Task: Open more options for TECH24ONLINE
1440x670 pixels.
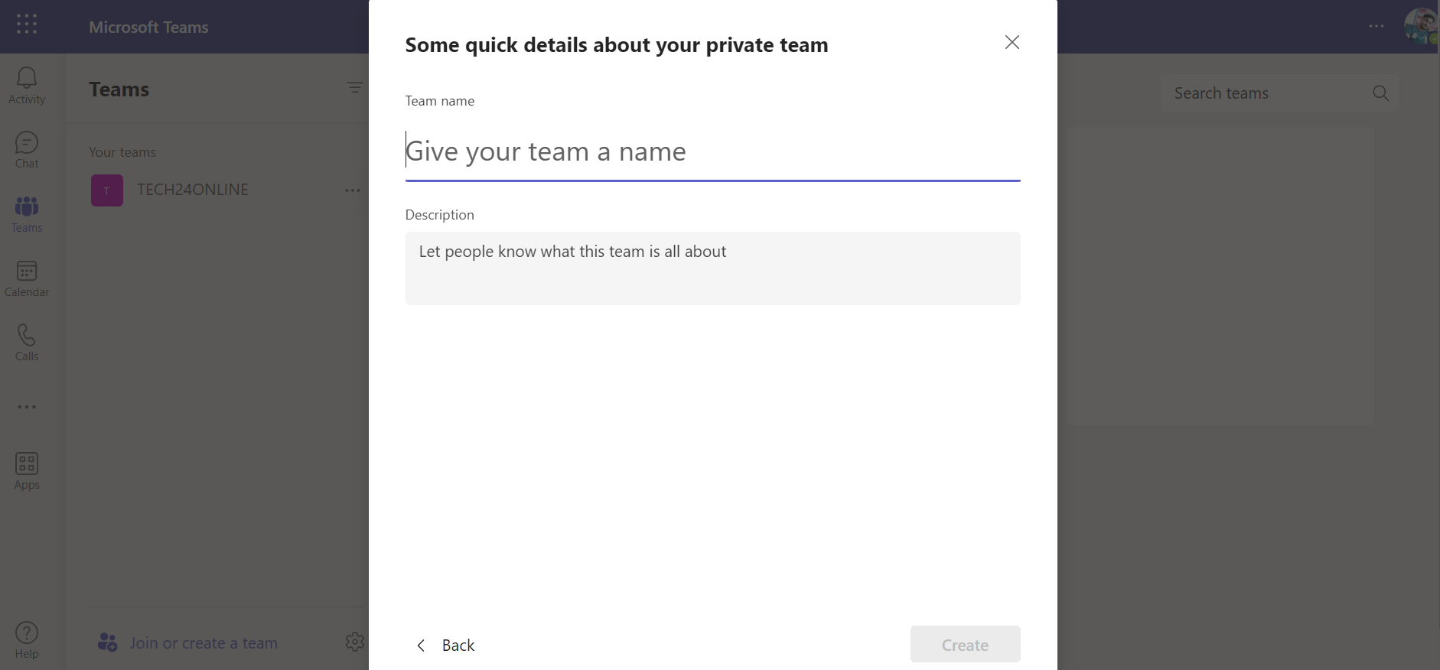Action: click(352, 190)
